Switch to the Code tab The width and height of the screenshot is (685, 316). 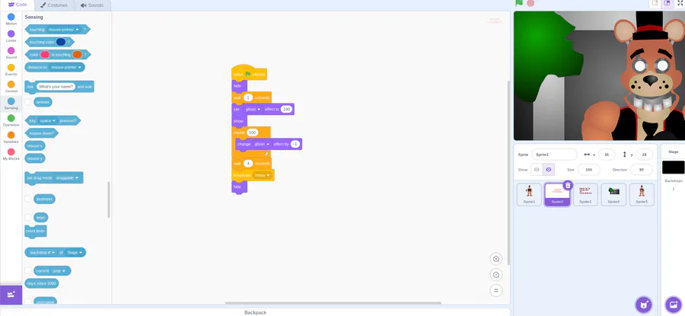(x=18, y=5)
